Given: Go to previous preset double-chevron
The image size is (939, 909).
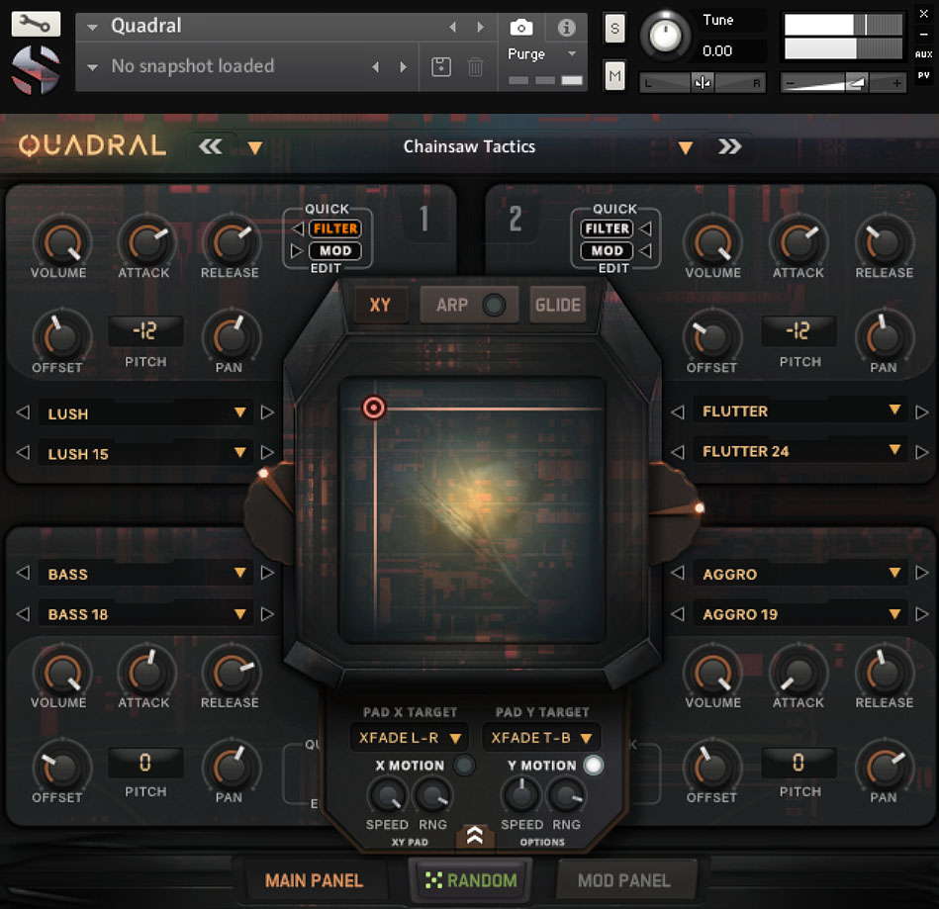Looking at the screenshot, I should click(211, 146).
